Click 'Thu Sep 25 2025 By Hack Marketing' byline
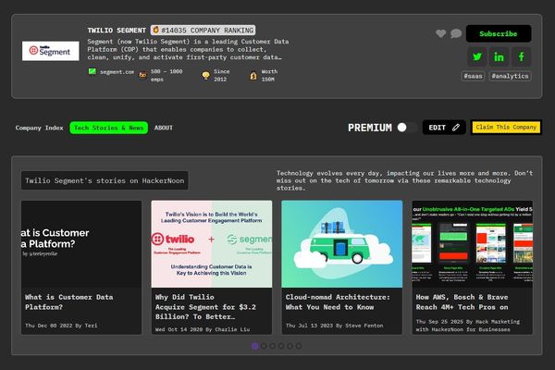Viewport: 555px width, 370px height. pos(467,326)
